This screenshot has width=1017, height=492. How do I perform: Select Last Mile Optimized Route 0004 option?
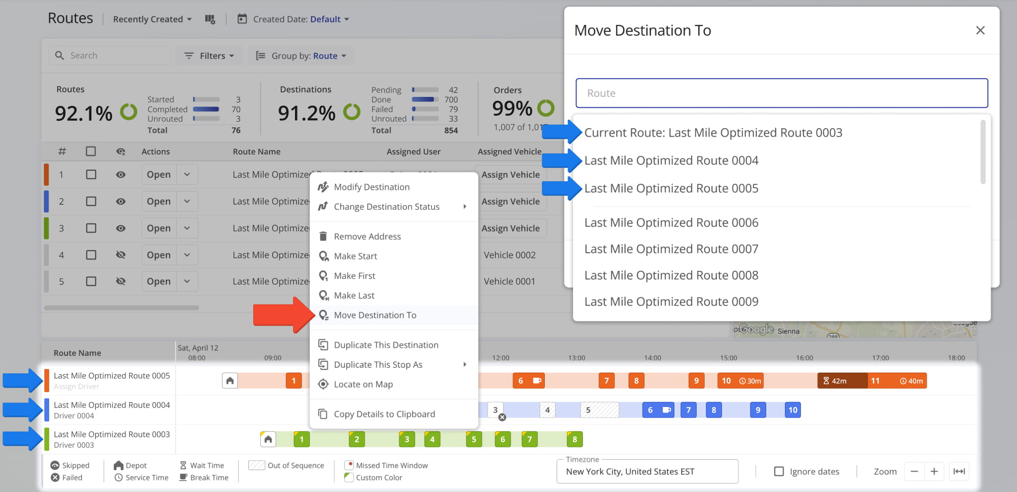click(x=671, y=161)
